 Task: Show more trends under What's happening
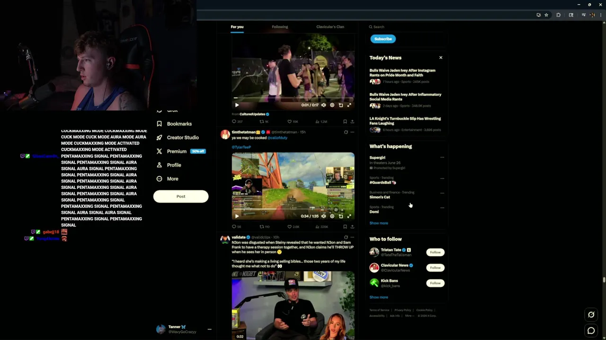pyautogui.click(x=379, y=223)
